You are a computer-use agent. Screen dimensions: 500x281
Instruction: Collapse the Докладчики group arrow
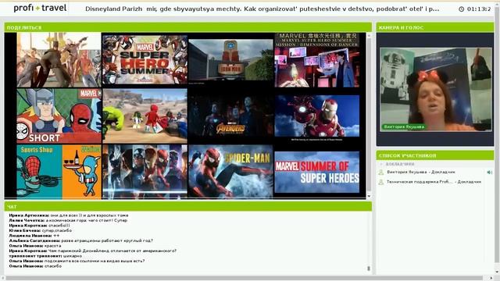tap(381, 164)
